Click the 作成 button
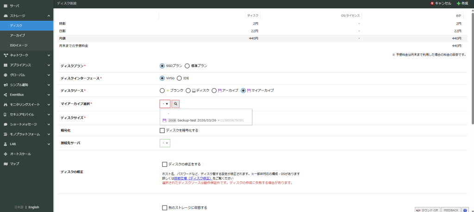The width and height of the screenshot is (474, 212). pos(463,3)
